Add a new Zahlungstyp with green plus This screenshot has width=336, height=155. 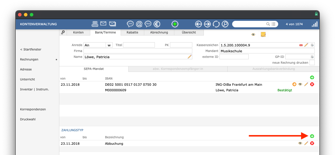coord(312,136)
